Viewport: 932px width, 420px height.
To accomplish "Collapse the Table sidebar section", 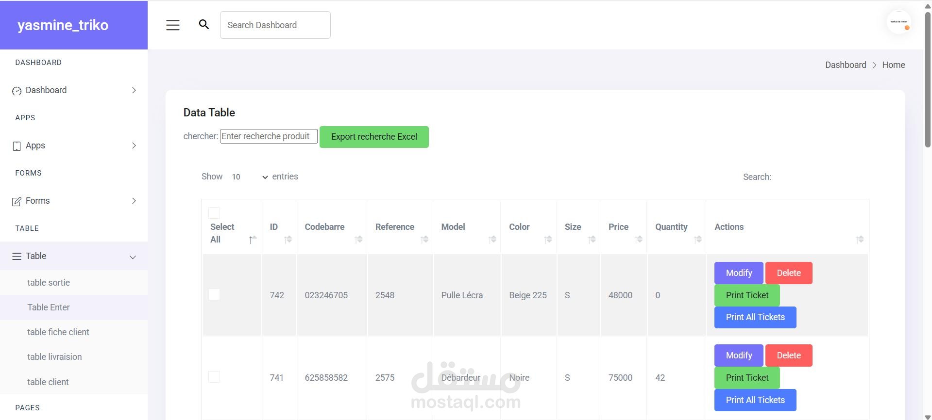I will coord(133,257).
